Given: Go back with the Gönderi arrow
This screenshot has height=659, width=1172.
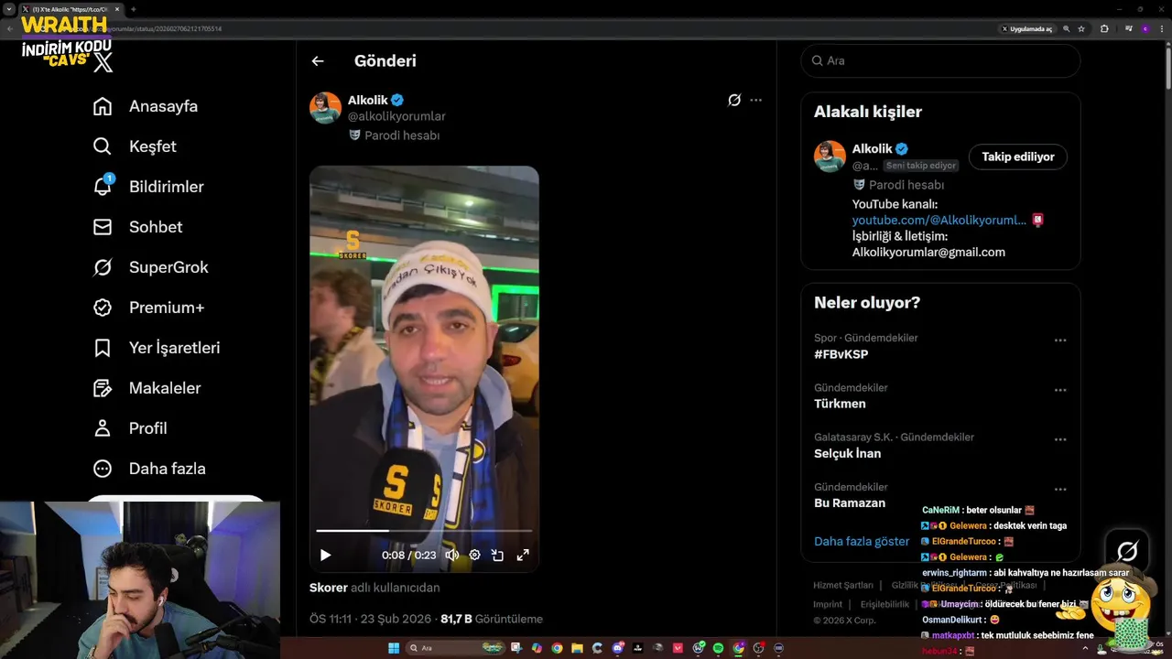Looking at the screenshot, I should 318,61.
